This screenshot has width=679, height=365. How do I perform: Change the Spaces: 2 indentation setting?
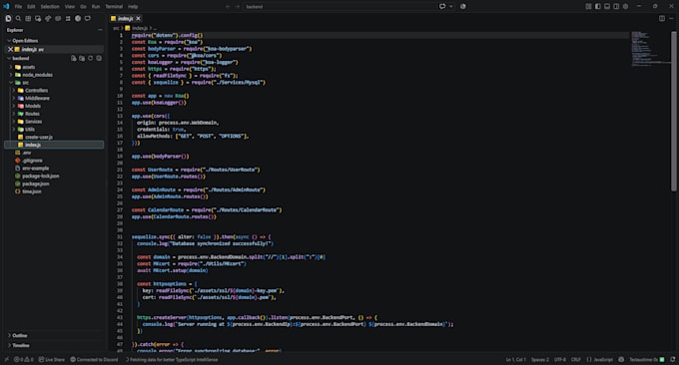[x=540, y=359]
